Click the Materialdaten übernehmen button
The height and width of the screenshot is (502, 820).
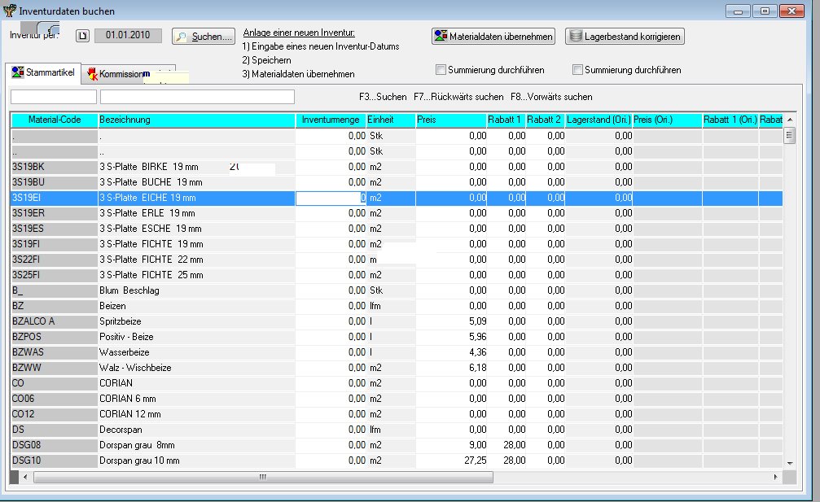493,37
